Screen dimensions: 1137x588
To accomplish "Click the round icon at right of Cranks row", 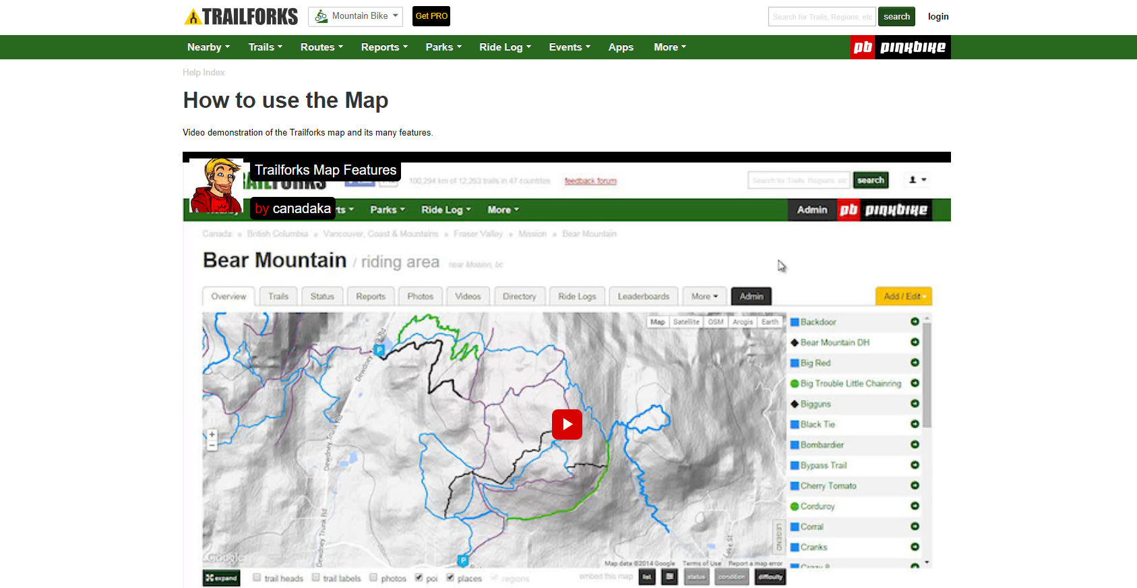I will [915, 547].
